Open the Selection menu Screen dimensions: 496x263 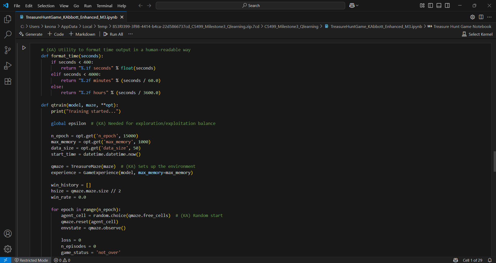(x=46, y=6)
